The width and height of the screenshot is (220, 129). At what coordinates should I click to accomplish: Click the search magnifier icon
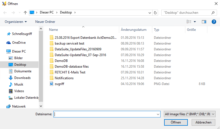coord(213,13)
